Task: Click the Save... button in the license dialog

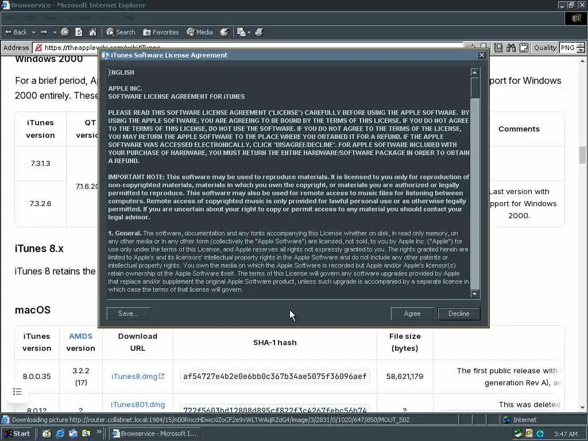Action: (128, 314)
